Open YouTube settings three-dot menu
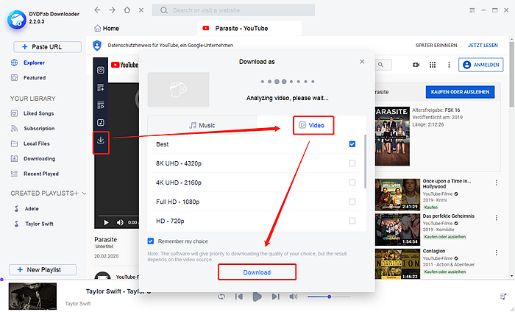Viewport: 515px width, 312px height. click(449, 65)
